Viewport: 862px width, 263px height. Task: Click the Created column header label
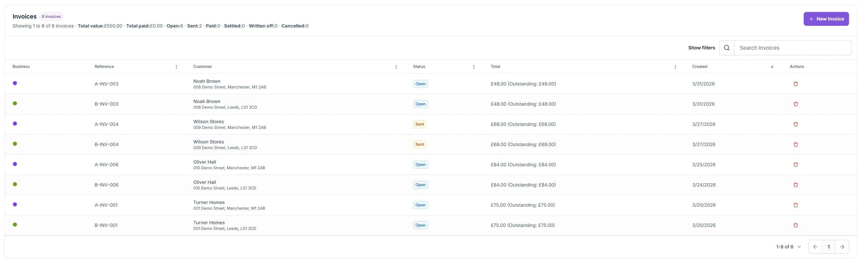pos(700,67)
